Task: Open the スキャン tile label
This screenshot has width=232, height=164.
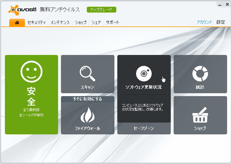Action: point(87,87)
